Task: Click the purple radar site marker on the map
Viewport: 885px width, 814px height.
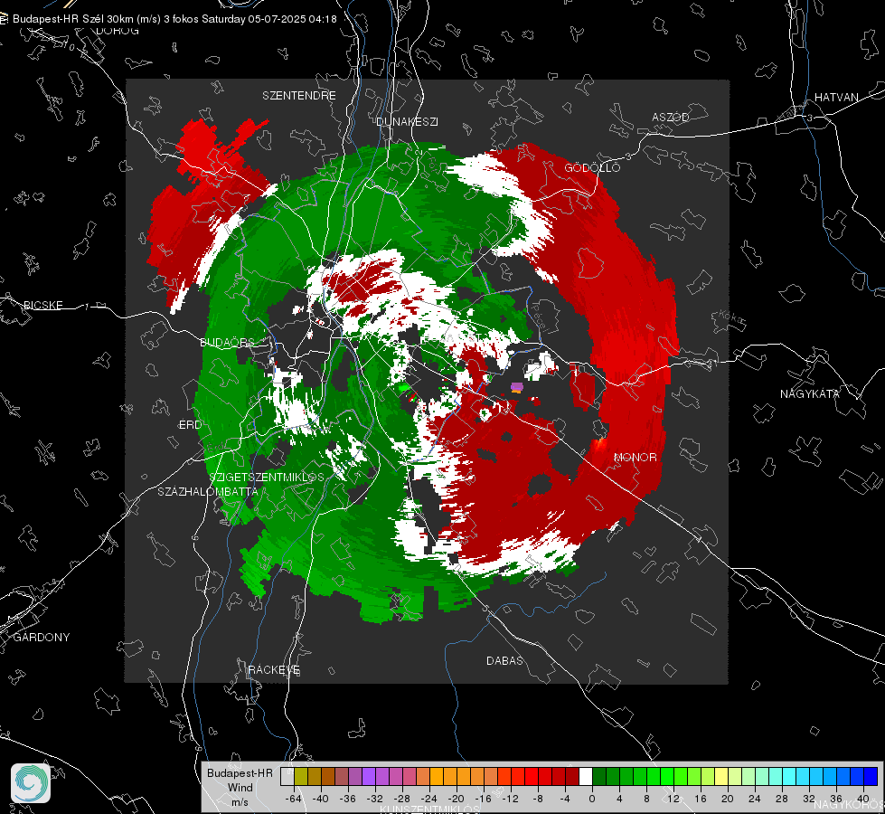Action: 516,387
